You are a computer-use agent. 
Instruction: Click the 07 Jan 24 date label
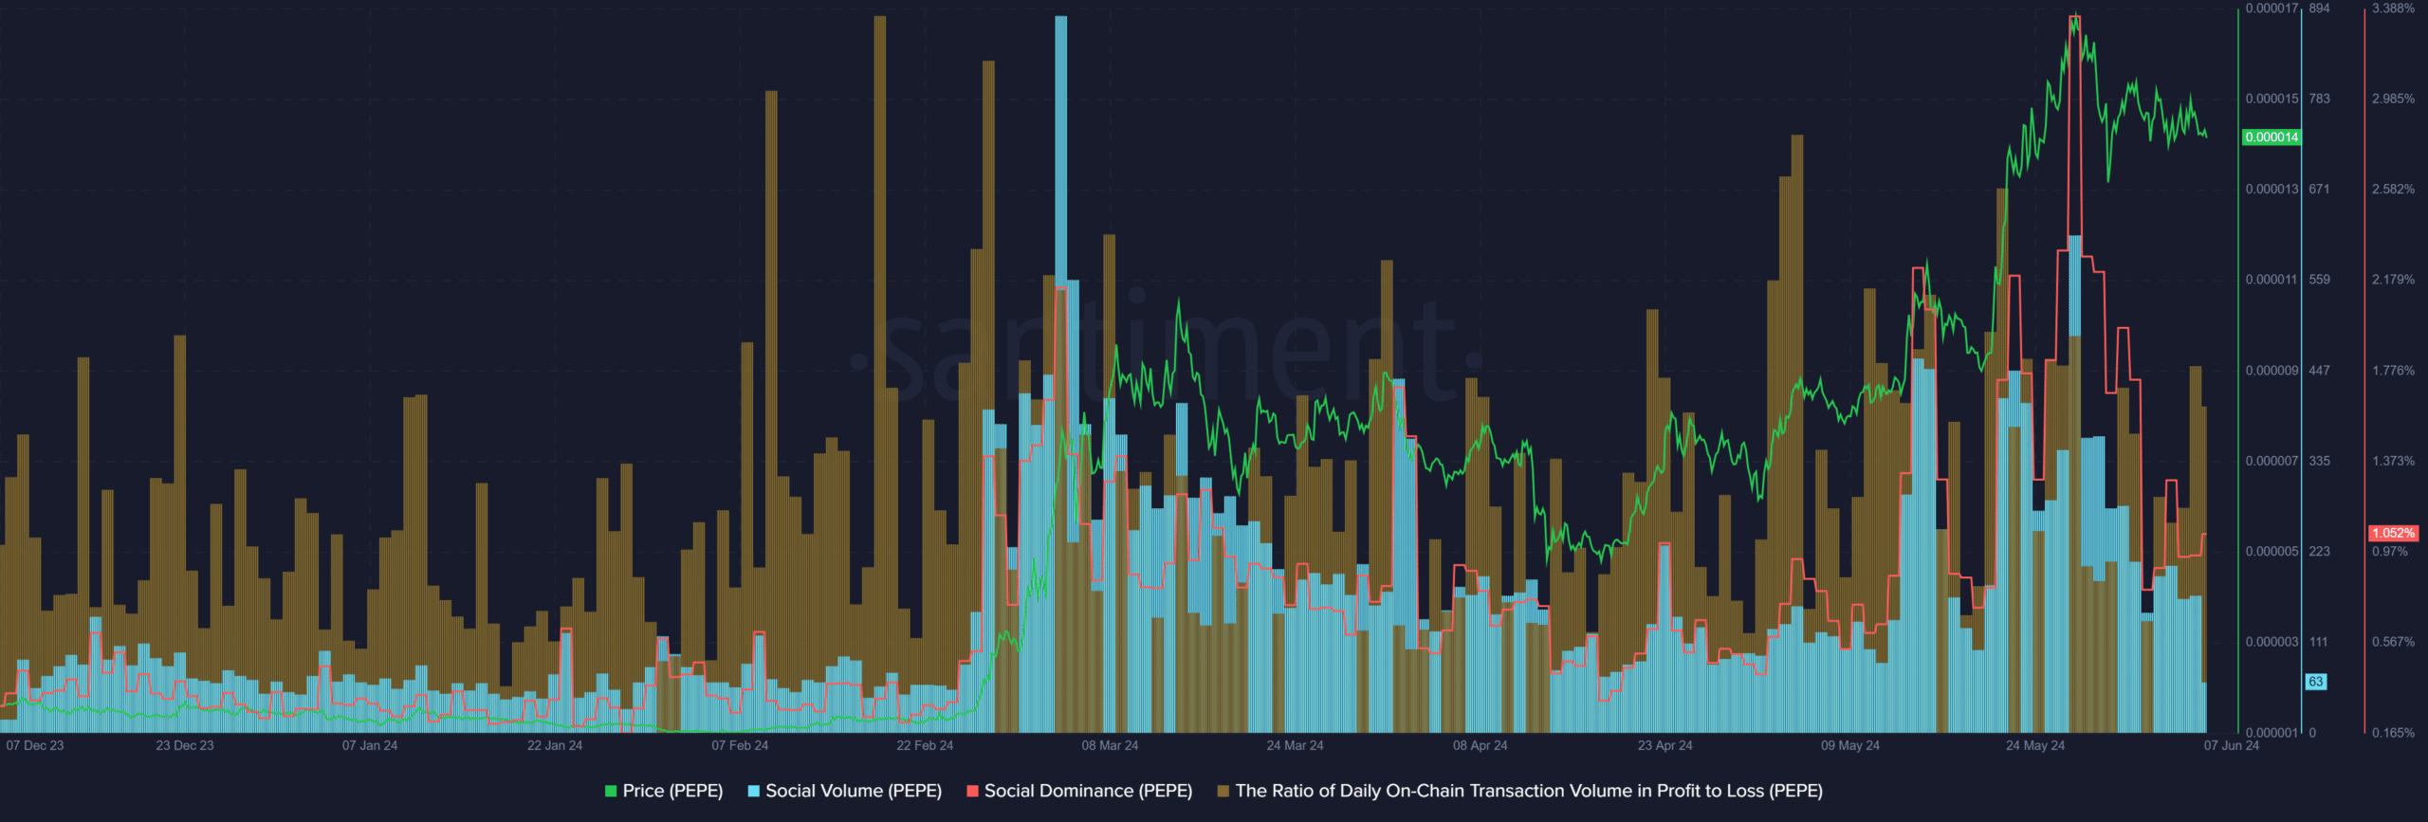click(x=370, y=745)
